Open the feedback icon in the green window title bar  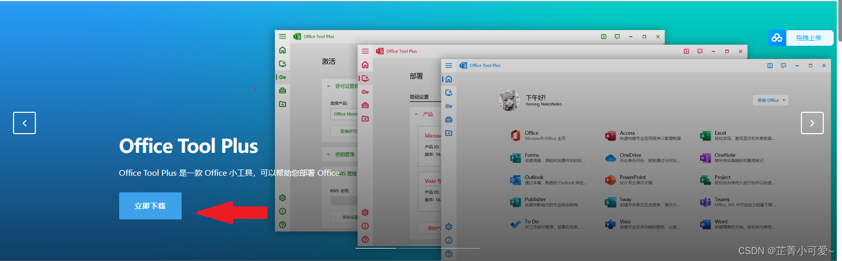pyautogui.click(x=617, y=36)
